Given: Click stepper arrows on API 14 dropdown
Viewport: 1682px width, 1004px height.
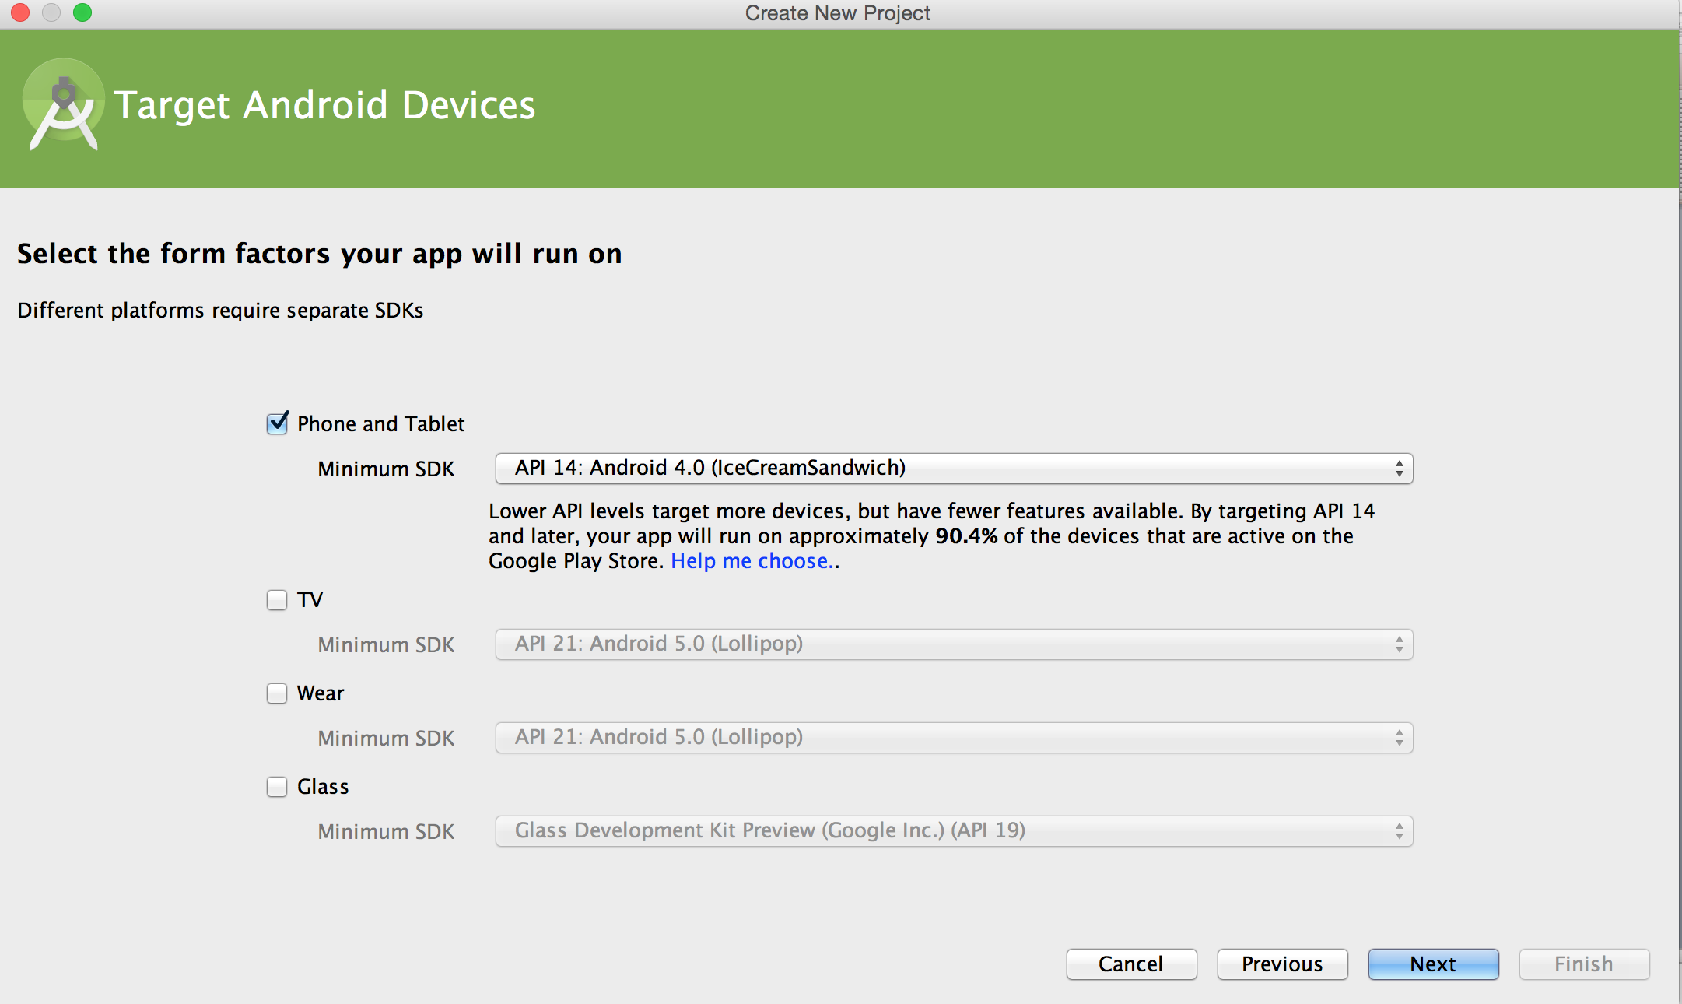Looking at the screenshot, I should coord(1399,469).
